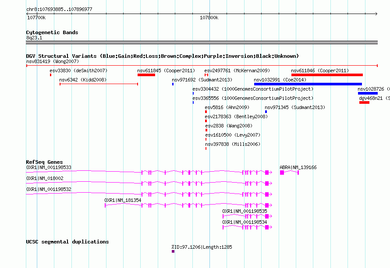Click the OXR1|NM_181354 transcript label
This screenshot has width=390, height=268.
point(123,200)
